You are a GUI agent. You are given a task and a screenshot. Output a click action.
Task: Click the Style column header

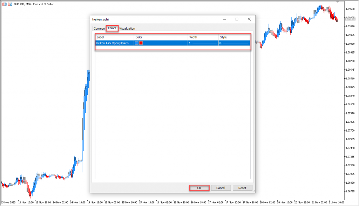(x=235, y=37)
